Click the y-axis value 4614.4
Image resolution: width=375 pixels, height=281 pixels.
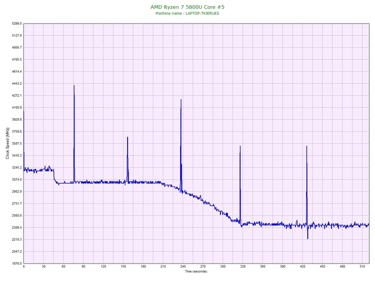[17, 72]
